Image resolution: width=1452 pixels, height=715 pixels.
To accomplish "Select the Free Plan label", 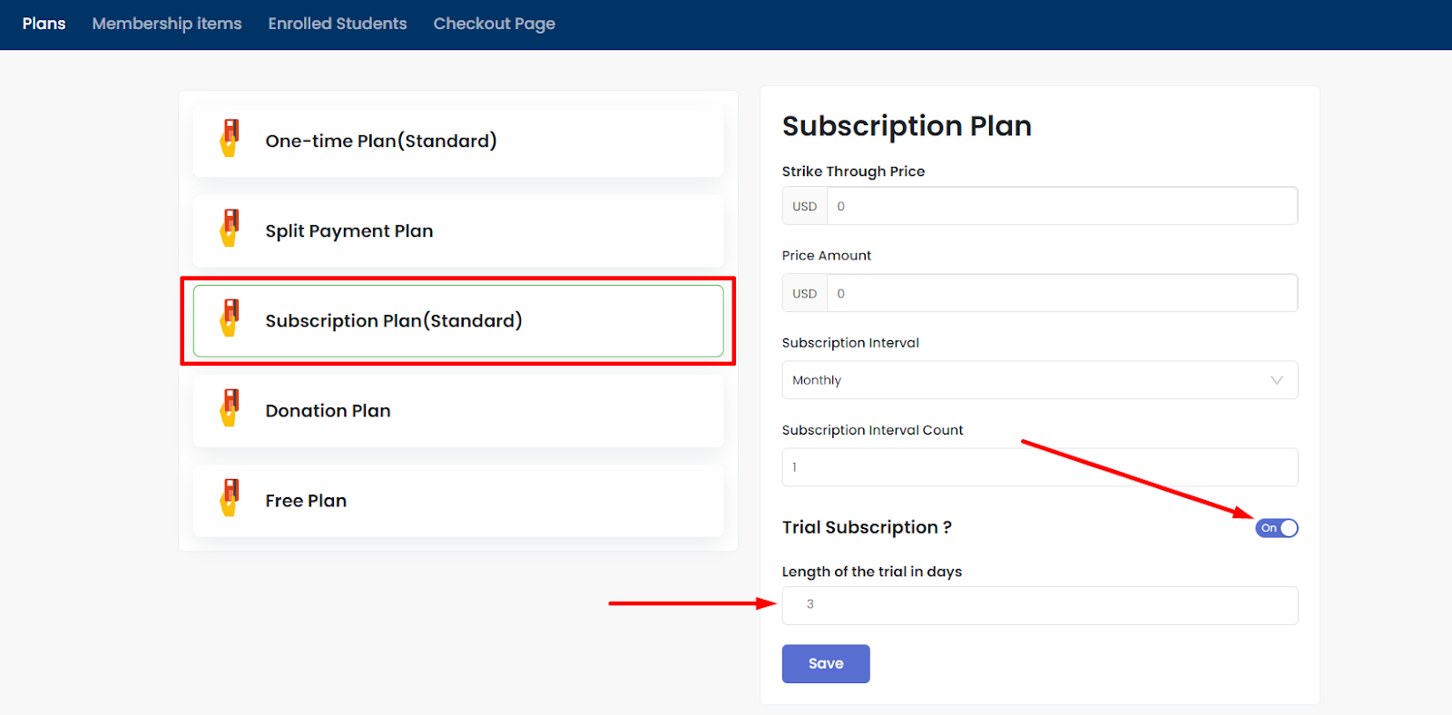I will [x=306, y=500].
